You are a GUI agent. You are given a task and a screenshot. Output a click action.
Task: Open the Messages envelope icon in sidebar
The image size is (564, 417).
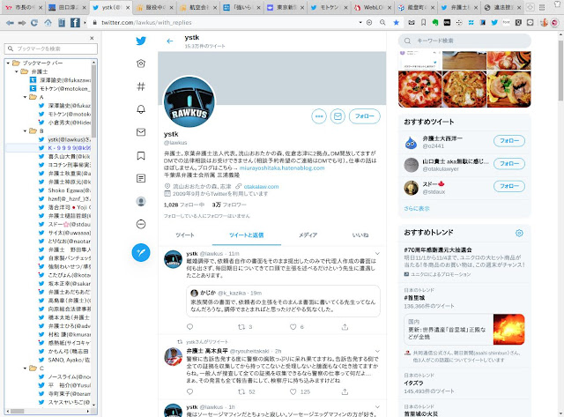[x=141, y=132]
